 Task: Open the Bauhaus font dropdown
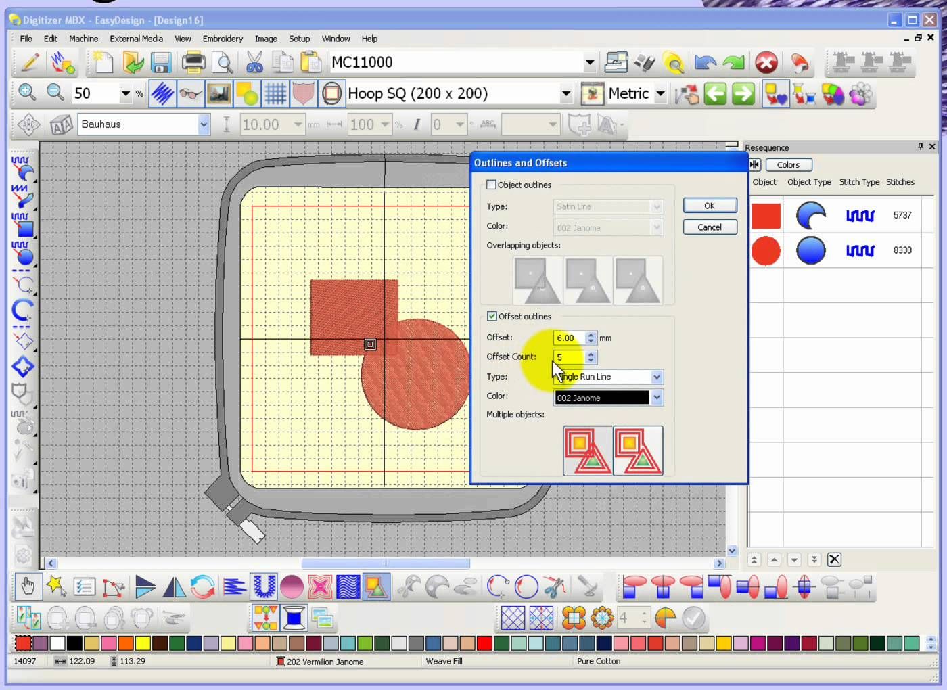pyautogui.click(x=204, y=124)
